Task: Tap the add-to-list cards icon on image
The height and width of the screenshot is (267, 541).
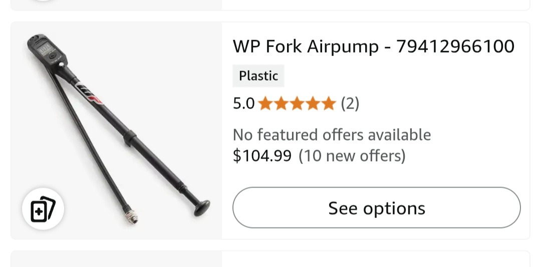Action: pyautogui.click(x=43, y=209)
